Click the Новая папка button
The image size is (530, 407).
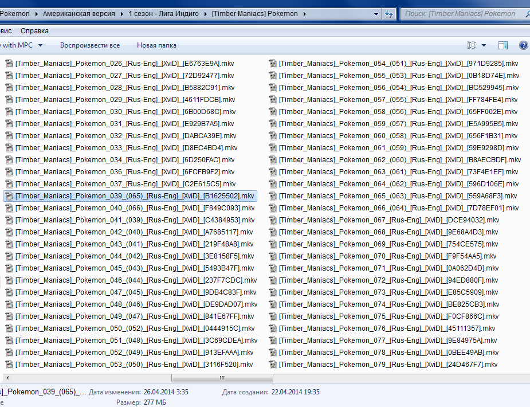pyautogui.click(x=156, y=45)
